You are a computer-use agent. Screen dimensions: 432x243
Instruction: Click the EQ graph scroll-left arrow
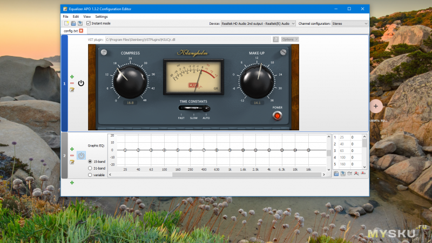click(110, 175)
